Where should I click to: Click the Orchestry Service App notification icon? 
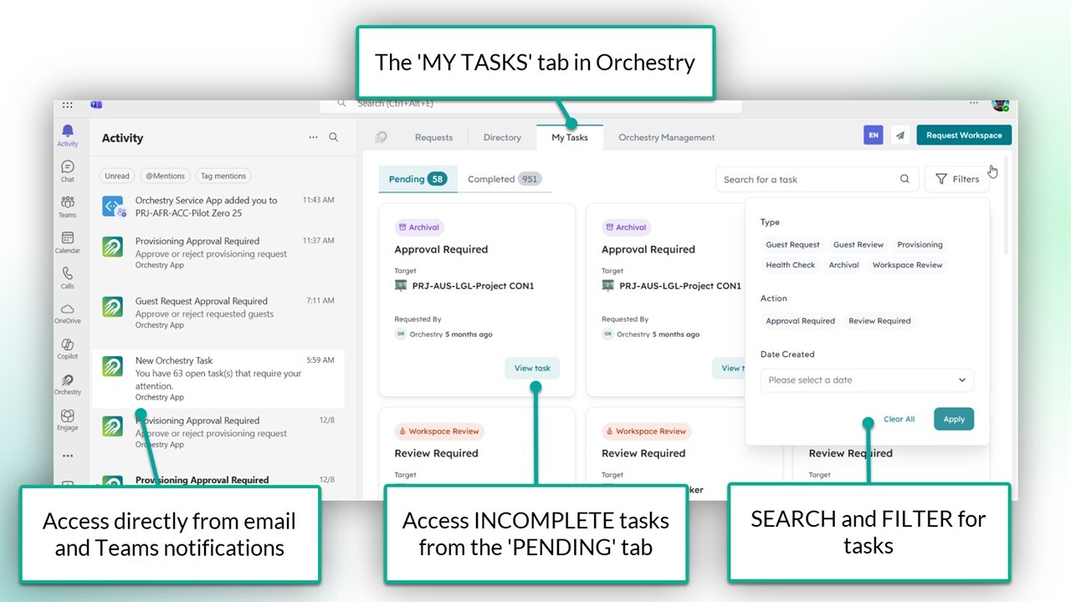(x=113, y=206)
